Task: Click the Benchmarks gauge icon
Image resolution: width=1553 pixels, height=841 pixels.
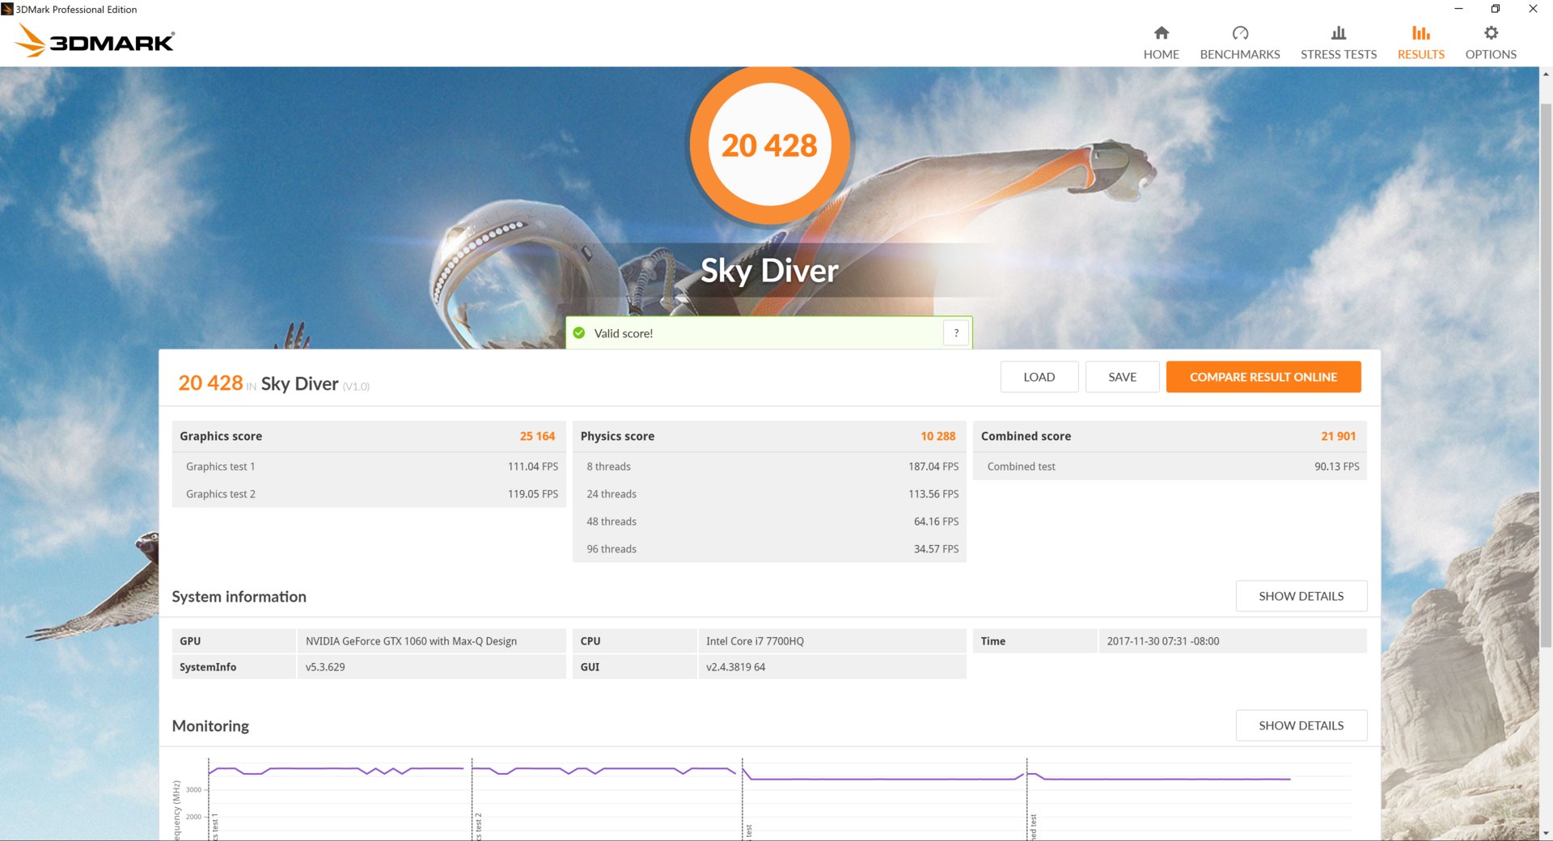Action: pos(1240,33)
